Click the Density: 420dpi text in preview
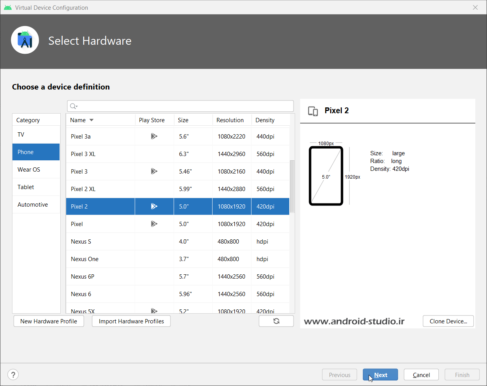Image resolution: width=487 pixels, height=386 pixels. point(390,169)
